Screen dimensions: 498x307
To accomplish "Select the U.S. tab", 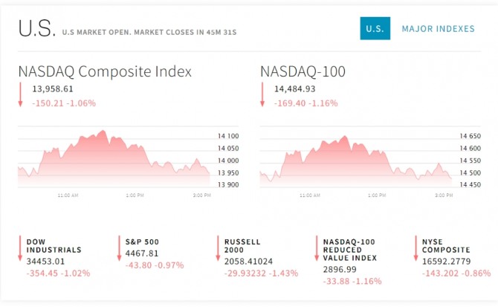I will 375,29.
